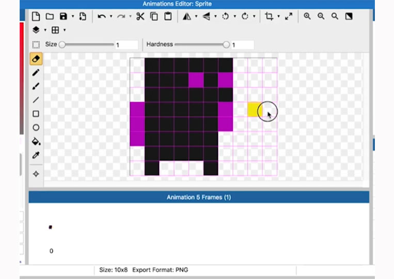Image resolution: width=394 pixels, height=279 pixels.
Task: Click the Size: 10x8 status text
Action: coord(113,270)
